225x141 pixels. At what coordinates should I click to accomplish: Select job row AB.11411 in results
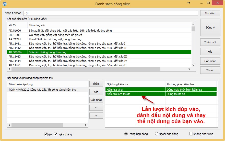click(x=77, y=44)
